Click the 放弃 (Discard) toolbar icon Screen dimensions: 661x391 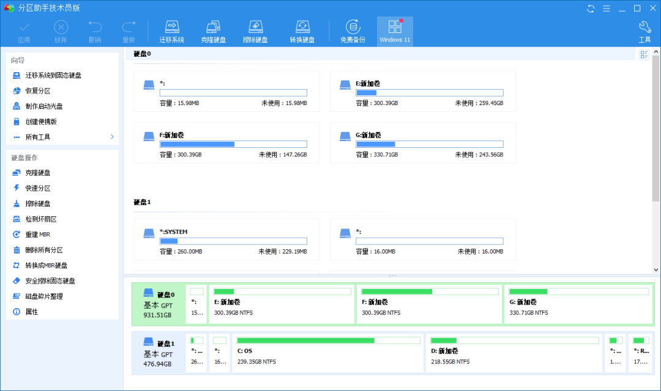pyautogui.click(x=61, y=32)
